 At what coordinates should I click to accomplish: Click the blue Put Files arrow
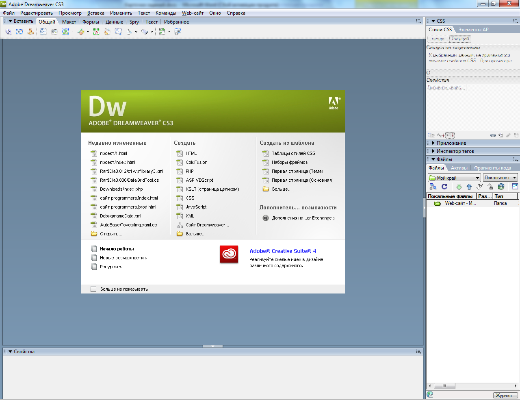coord(469,187)
